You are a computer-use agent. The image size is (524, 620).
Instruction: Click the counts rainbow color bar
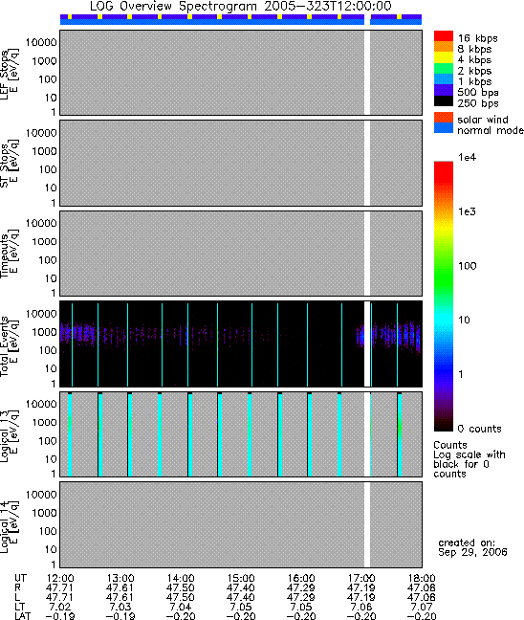(444, 297)
